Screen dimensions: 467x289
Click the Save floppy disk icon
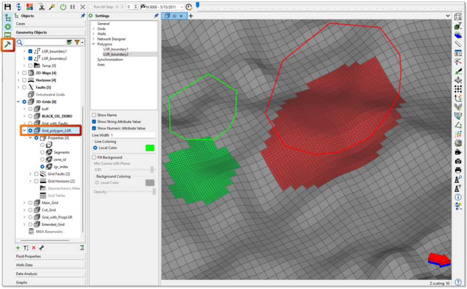7,6
